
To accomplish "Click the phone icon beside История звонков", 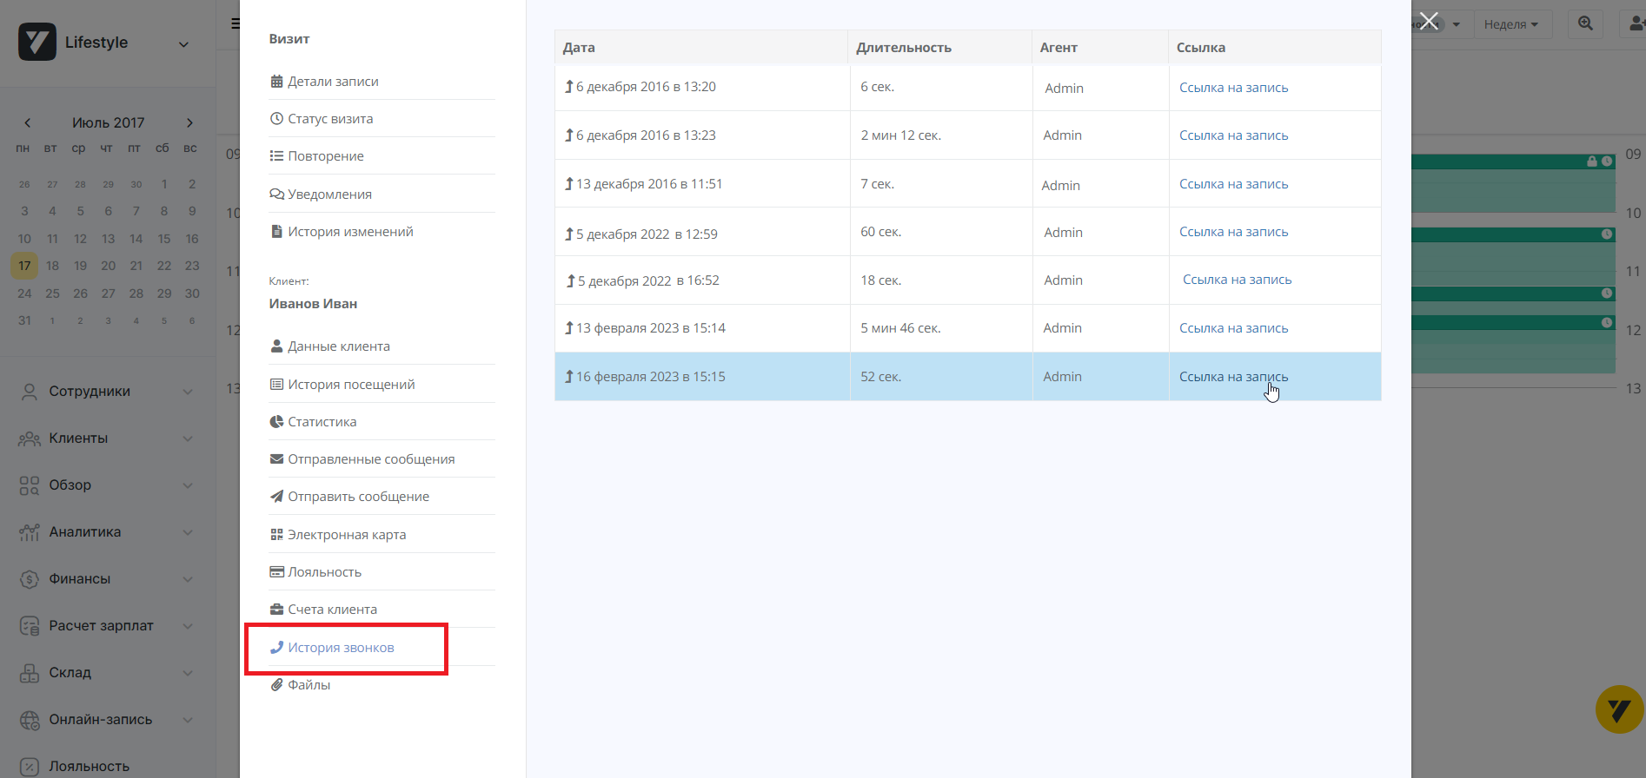I will tap(276, 648).
